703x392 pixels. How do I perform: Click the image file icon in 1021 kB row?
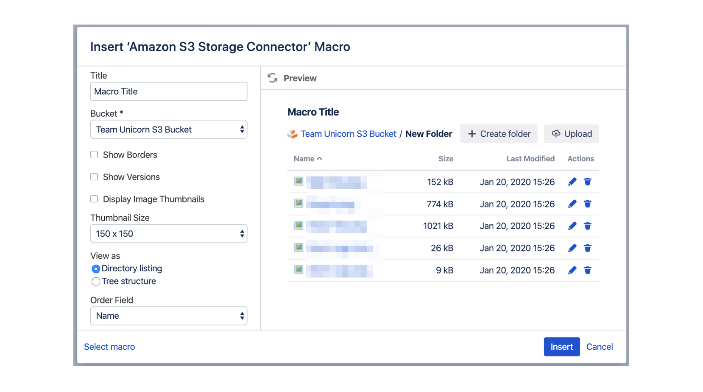pyautogui.click(x=298, y=225)
